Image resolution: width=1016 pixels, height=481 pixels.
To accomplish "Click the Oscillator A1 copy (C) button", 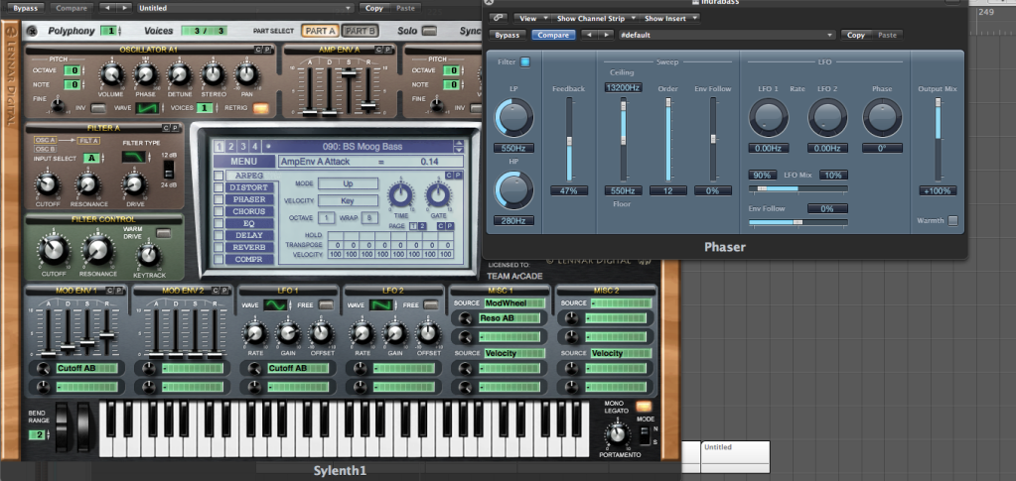I will tap(258, 50).
